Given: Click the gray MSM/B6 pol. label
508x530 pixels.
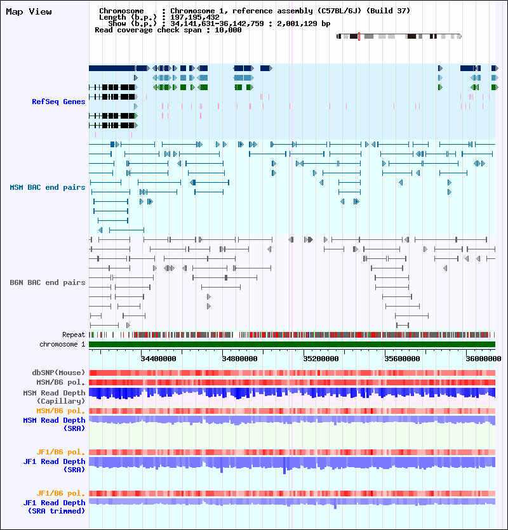Looking at the screenshot, I should [x=60, y=382].
